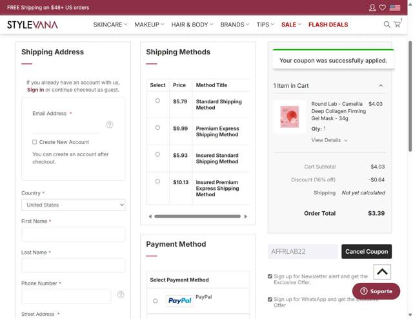Viewport: 413px width, 319px height.
Task: Open the account user icon
Action: pyautogui.click(x=372, y=8)
